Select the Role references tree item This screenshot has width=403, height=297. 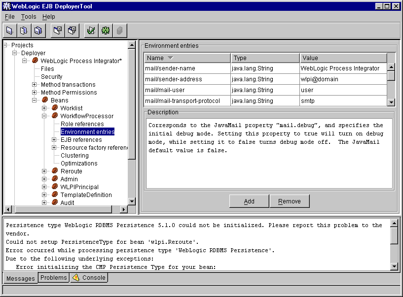(82, 124)
